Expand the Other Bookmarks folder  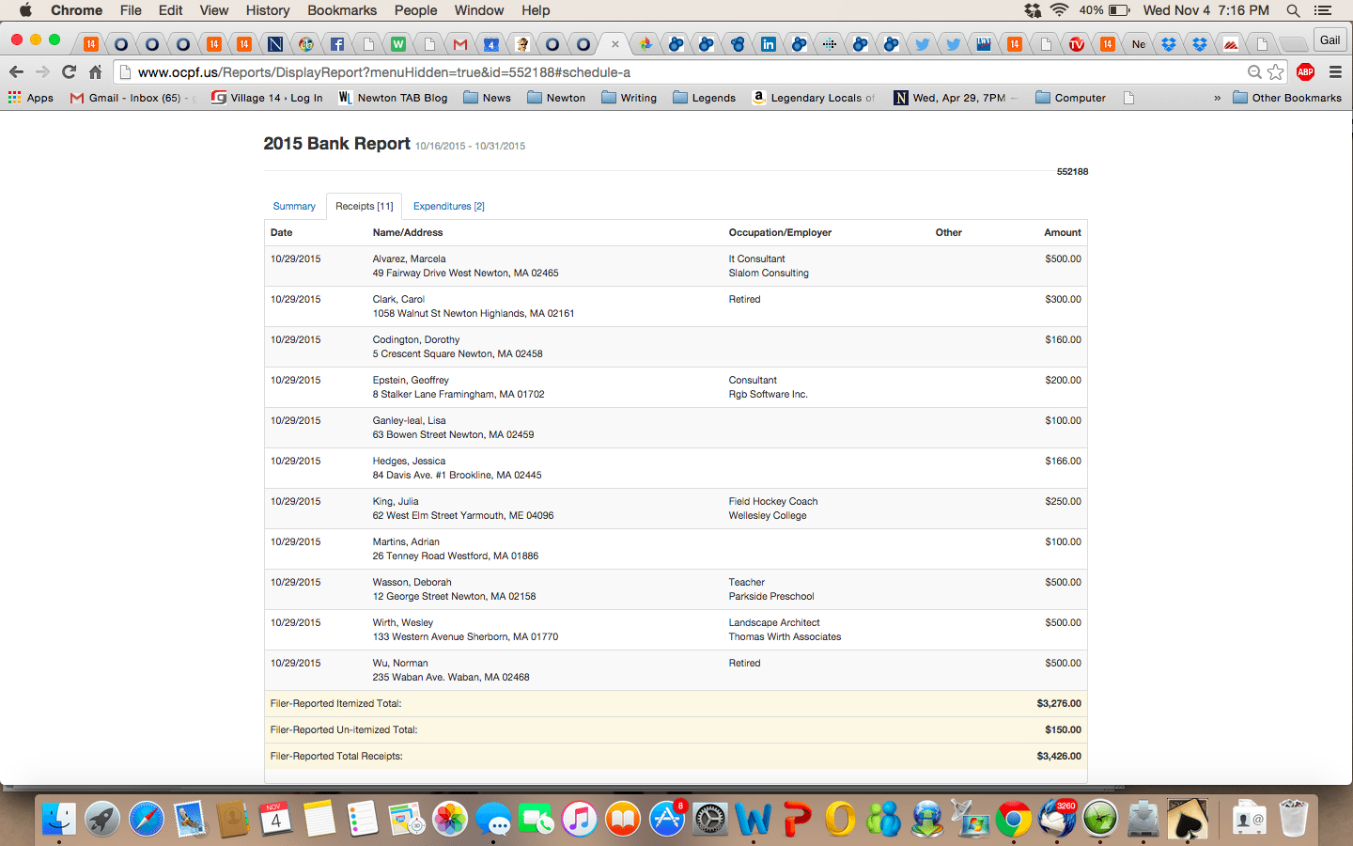[x=1286, y=98]
